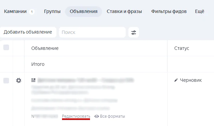
Task: Click the Итого row label
Action: click(38, 64)
